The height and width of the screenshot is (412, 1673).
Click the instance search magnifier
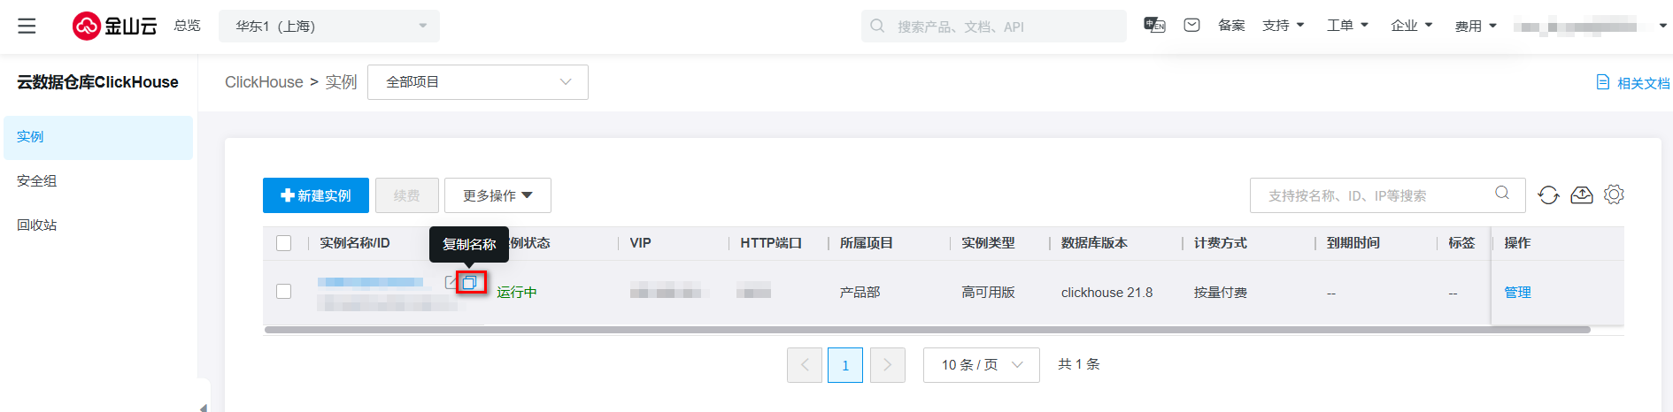pos(1502,193)
